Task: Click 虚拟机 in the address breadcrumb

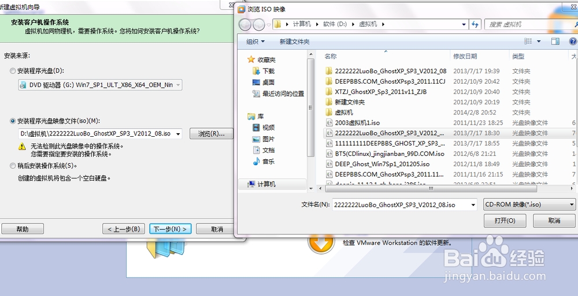Action: point(368,24)
